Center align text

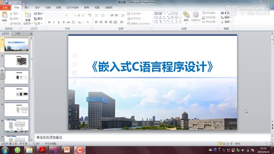pos(101,22)
